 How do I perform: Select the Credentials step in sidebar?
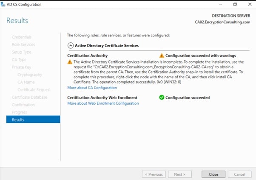tap(22, 37)
